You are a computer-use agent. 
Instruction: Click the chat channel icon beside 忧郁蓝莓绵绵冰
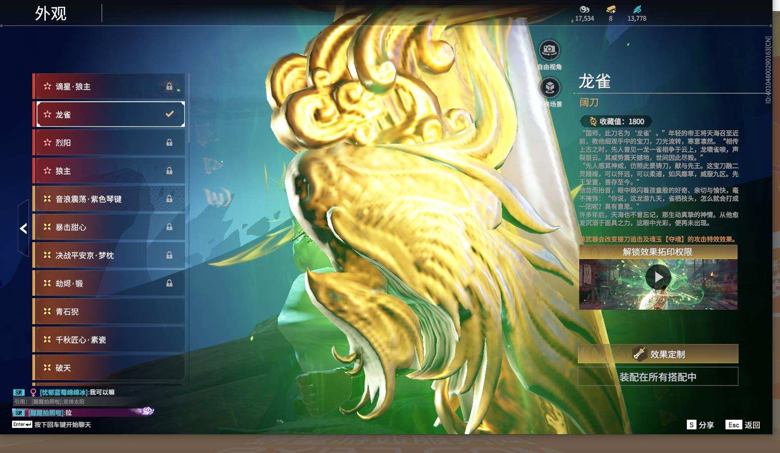click(x=19, y=392)
